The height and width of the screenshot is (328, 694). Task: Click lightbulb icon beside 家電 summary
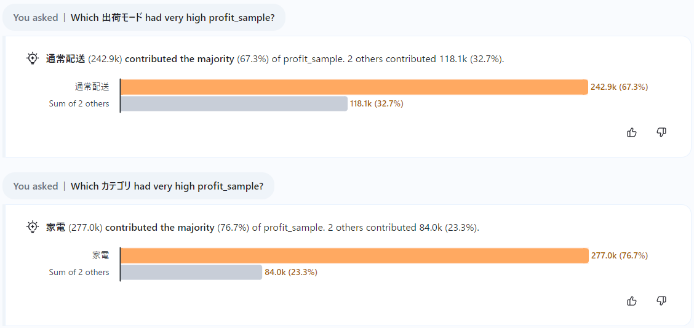(x=33, y=228)
